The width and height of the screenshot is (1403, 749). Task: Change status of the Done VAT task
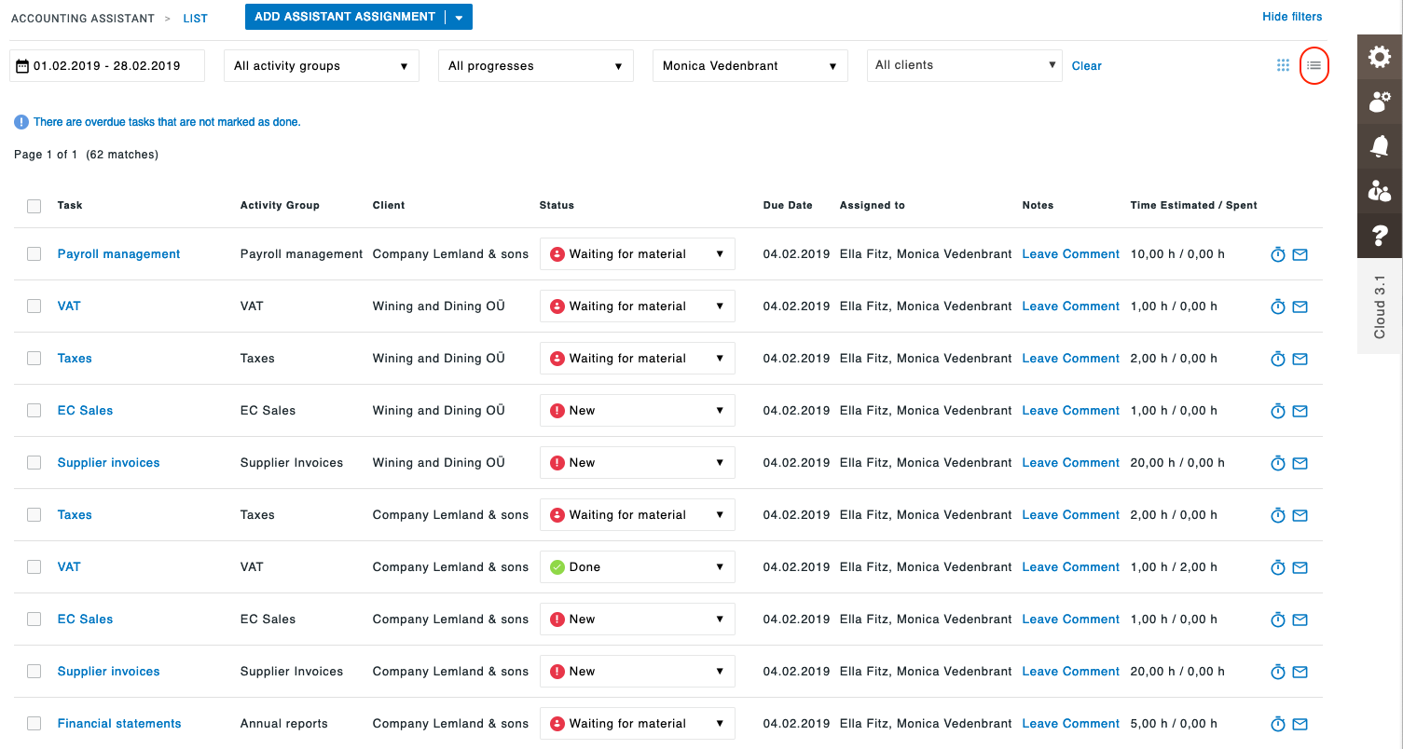pyautogui.click(x=637, y=566)
